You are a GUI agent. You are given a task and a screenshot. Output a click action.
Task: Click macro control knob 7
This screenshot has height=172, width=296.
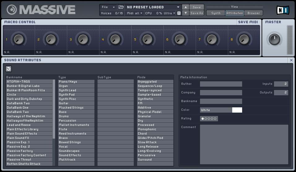(212, 39)
